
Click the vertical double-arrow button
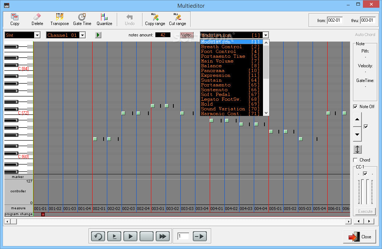357,149
